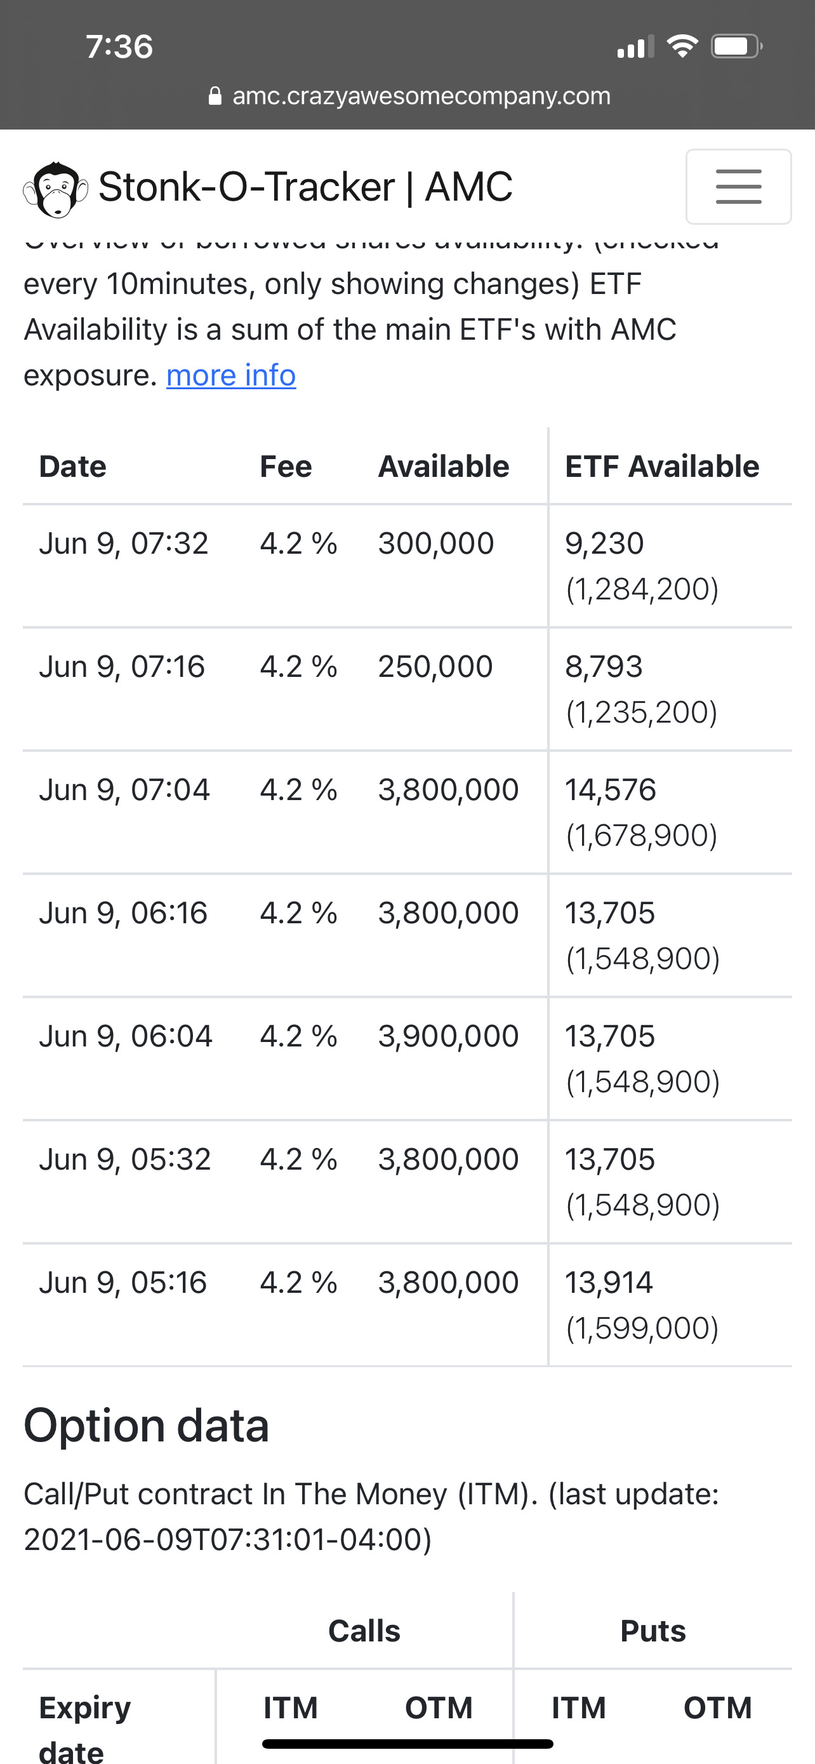Tap the Wi-Fi status icon
Viewport: 815px width, 1764px height.
click(682, 46)
